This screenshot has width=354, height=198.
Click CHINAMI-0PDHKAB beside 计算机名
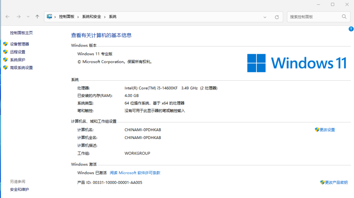pyautogui.click(x=143, y=130)
